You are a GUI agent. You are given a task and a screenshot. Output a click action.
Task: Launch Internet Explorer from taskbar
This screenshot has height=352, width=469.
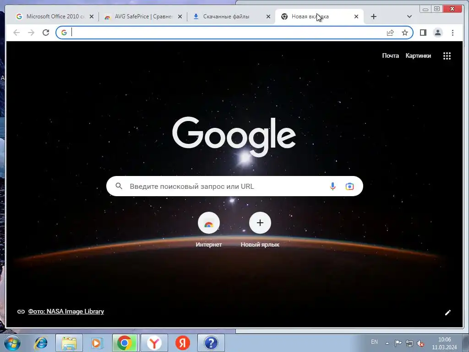tap(41, 343)
